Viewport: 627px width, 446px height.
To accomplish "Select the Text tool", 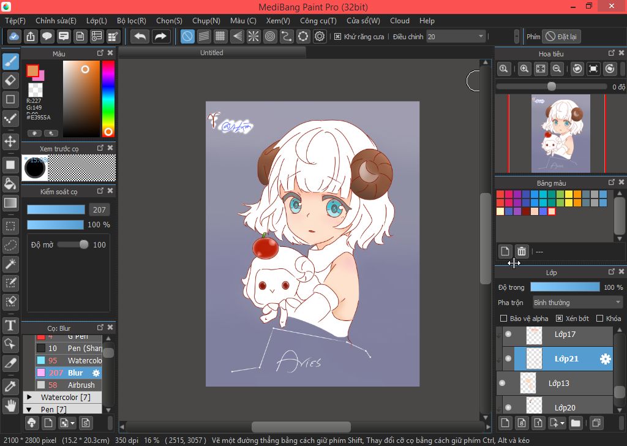I will pyautogui.click(x=10, y=325).
